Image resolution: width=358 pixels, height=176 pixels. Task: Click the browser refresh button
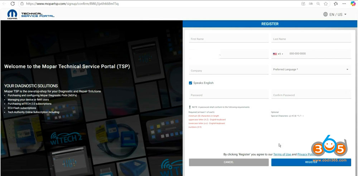(x=13, y=4)
